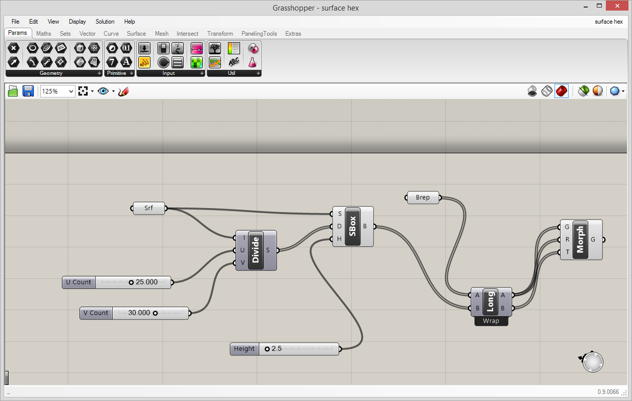Add a Box parameter (cube icon)
This screenshot has width=632, height=401.
tap(80, 48)
